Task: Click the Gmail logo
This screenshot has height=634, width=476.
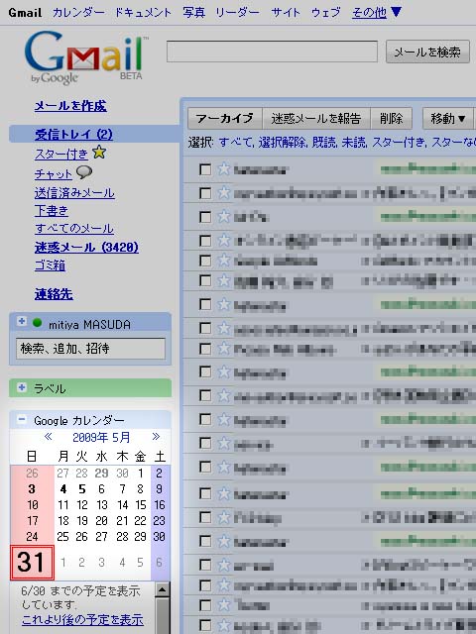Action: pos(86,57)
